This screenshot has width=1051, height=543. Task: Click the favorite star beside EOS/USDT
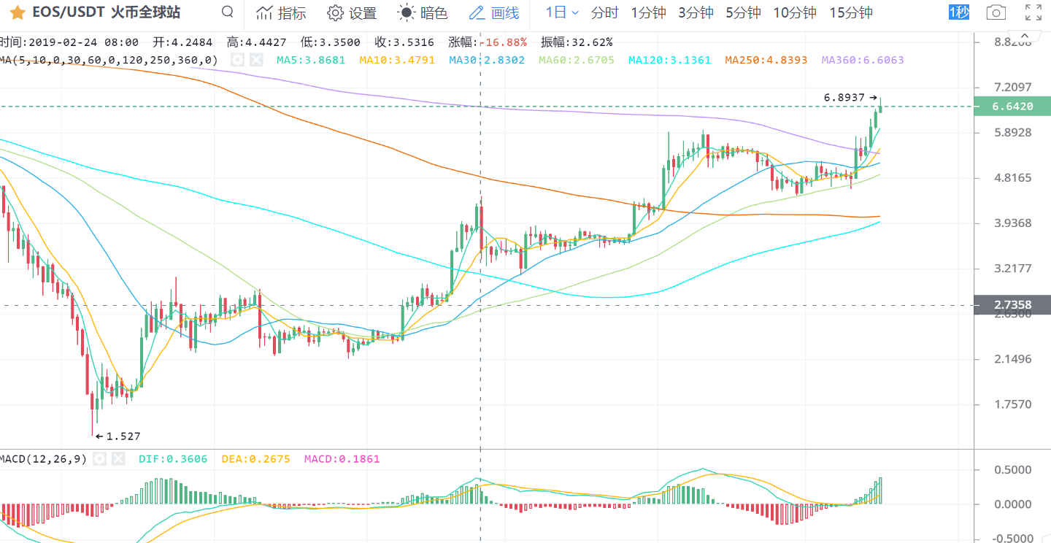click(x=18, y=13)
